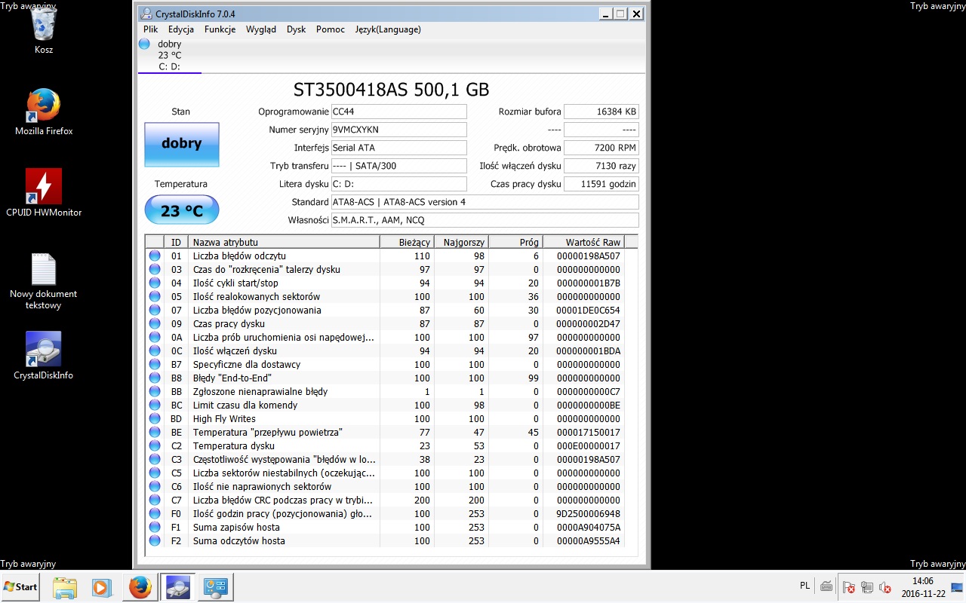The image size is (966, 603).
Task: Click the Bieżący column header
Action: (x=408, y=242)
